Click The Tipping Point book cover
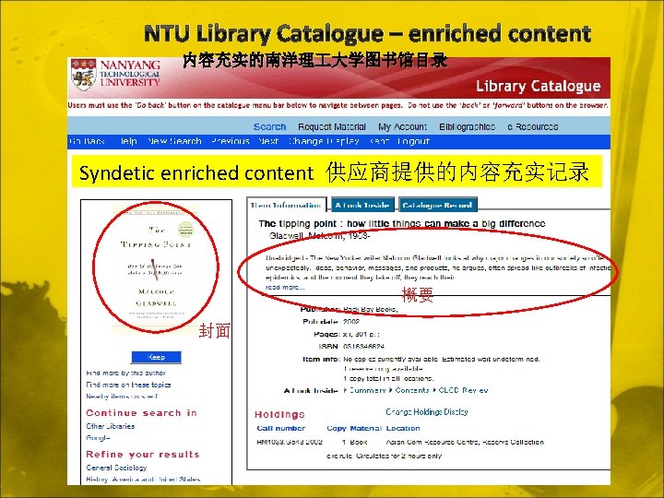Viewport: 664px width, 498px height. tap(156, 269)
